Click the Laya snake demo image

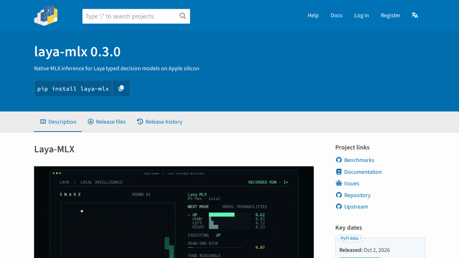click(x=174, y=212)
